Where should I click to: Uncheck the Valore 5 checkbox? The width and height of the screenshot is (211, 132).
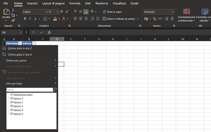pyautogui.click(x=11, y=114)
